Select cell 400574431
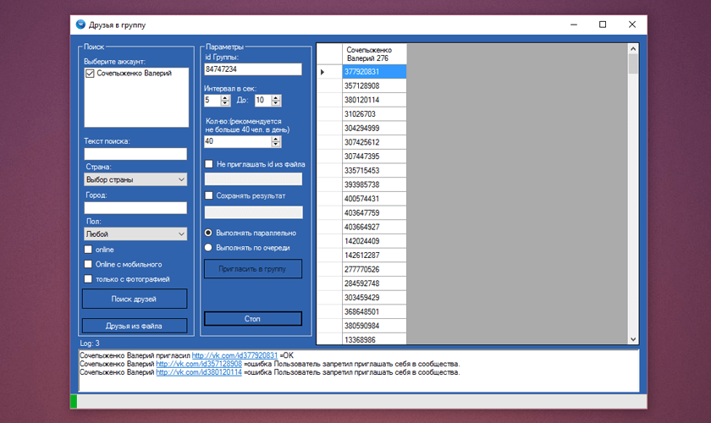 [374, 199]
